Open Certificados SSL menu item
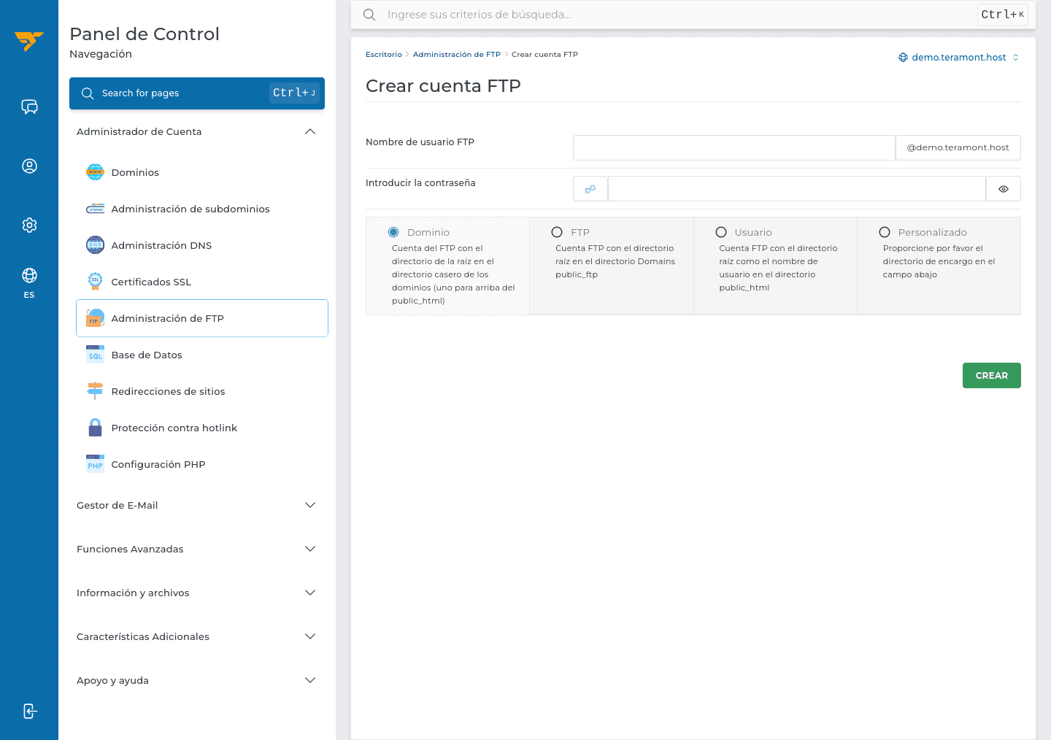This screenshot has width=1051, height=740. coord(202,282)
